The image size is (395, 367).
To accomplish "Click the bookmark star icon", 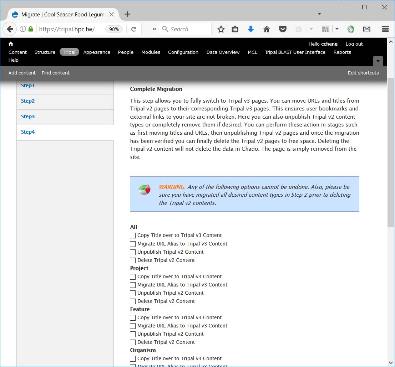I will tap(221, 29).
